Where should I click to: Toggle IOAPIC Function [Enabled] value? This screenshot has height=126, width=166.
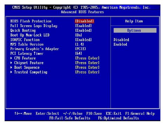pyautogui.click(x=83, y=40)
